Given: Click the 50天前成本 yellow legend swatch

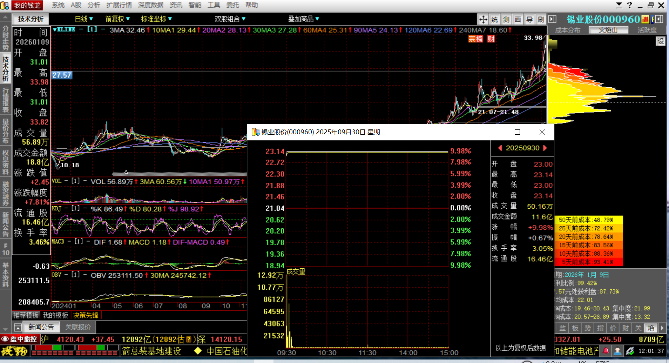Looking at the screenshot, I should point(589,220).
